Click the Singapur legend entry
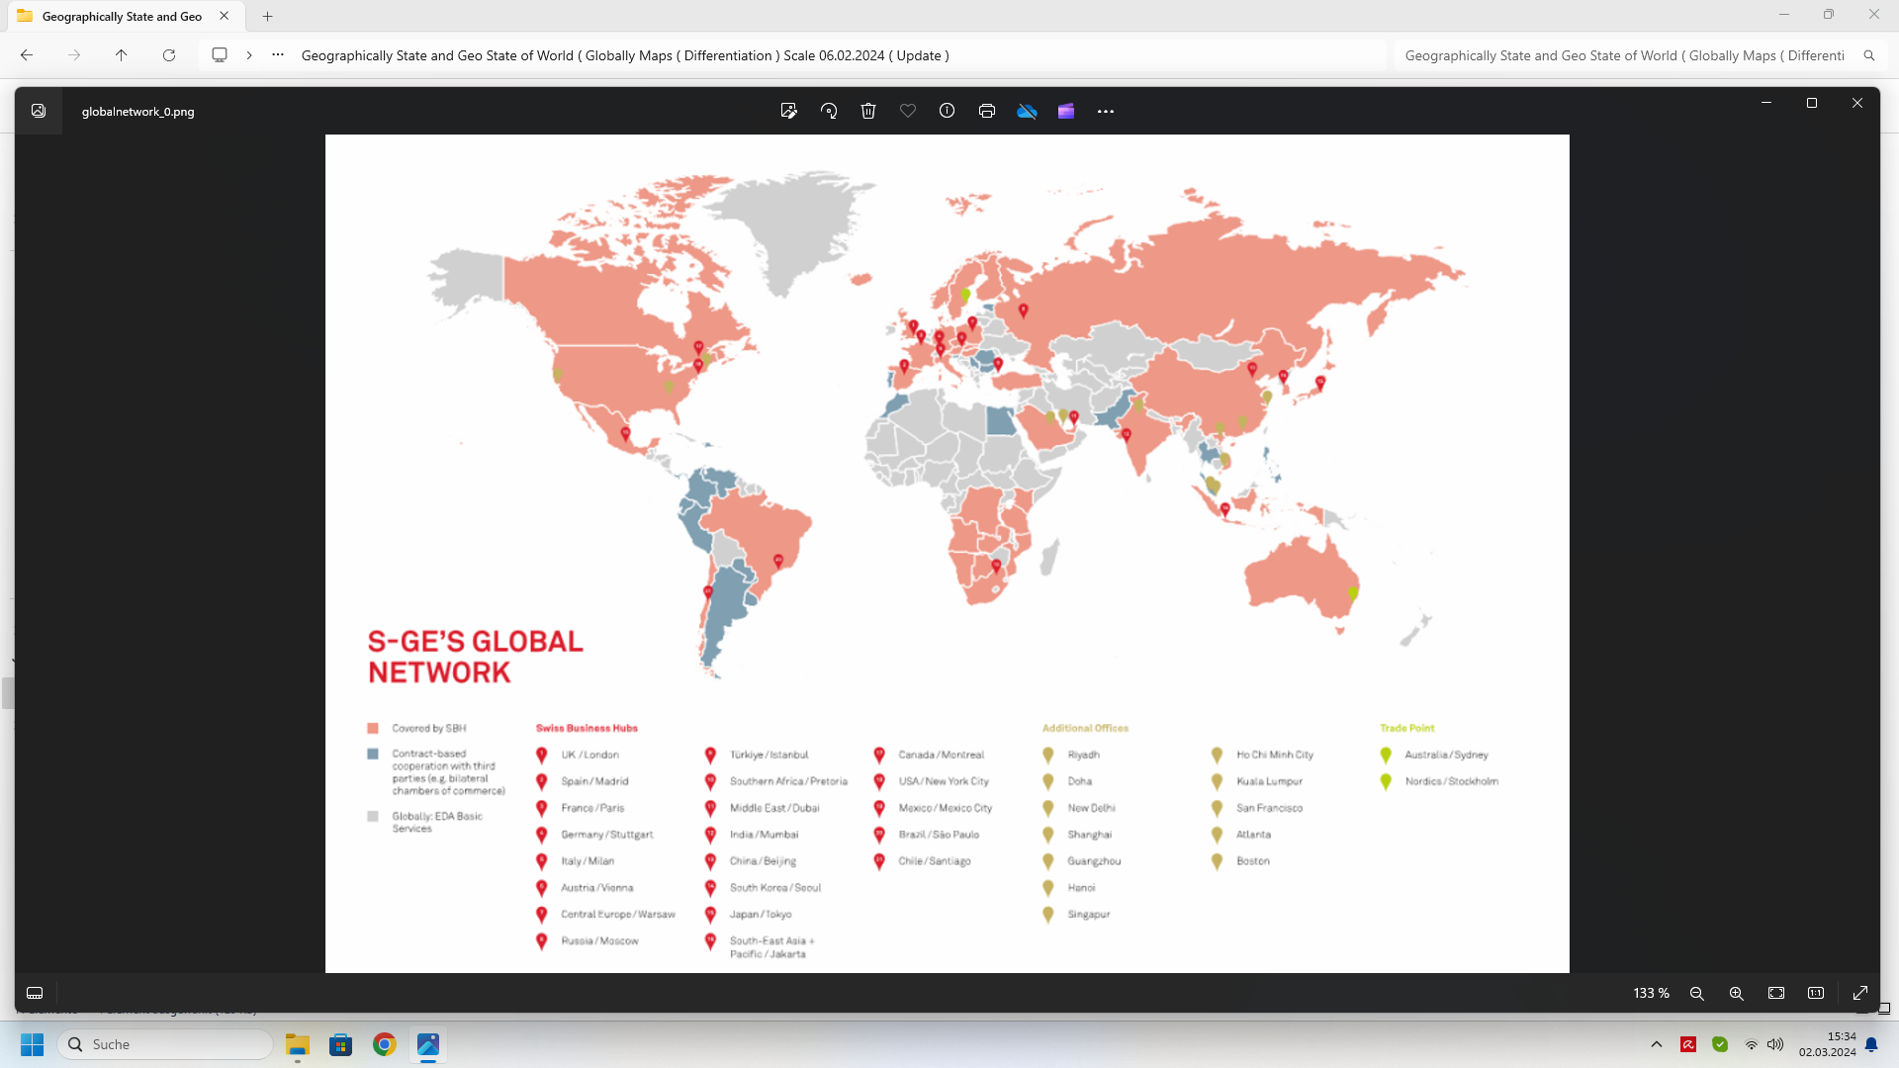The height and width of the screenshot is (1068, 1899). (1088, 915)
